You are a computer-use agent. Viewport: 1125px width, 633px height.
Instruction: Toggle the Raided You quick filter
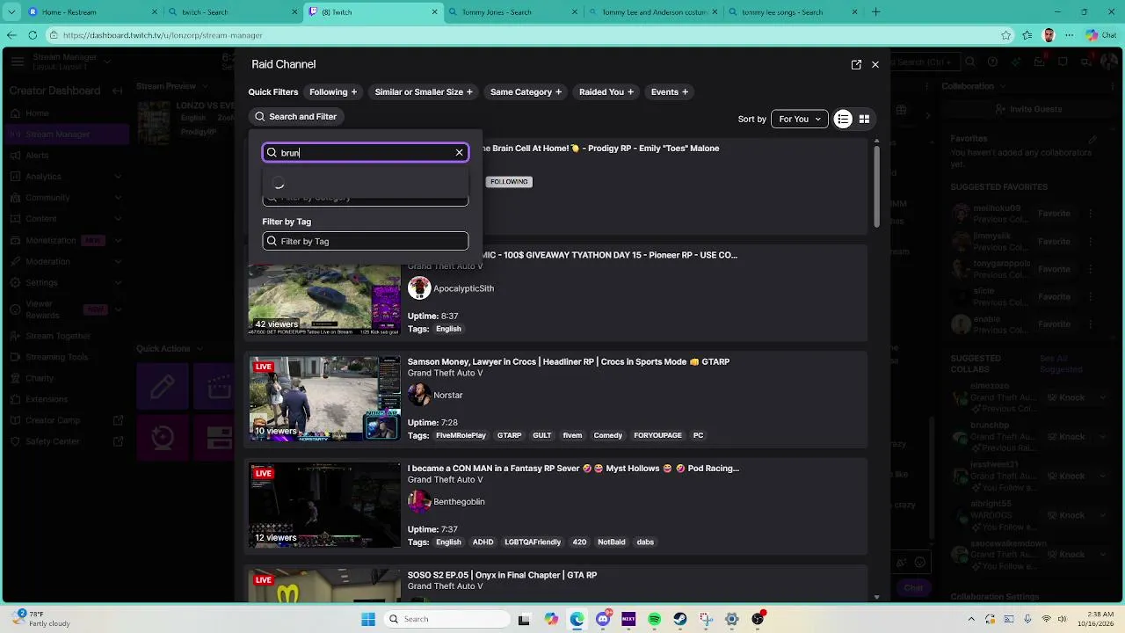[x=606, y=92]
